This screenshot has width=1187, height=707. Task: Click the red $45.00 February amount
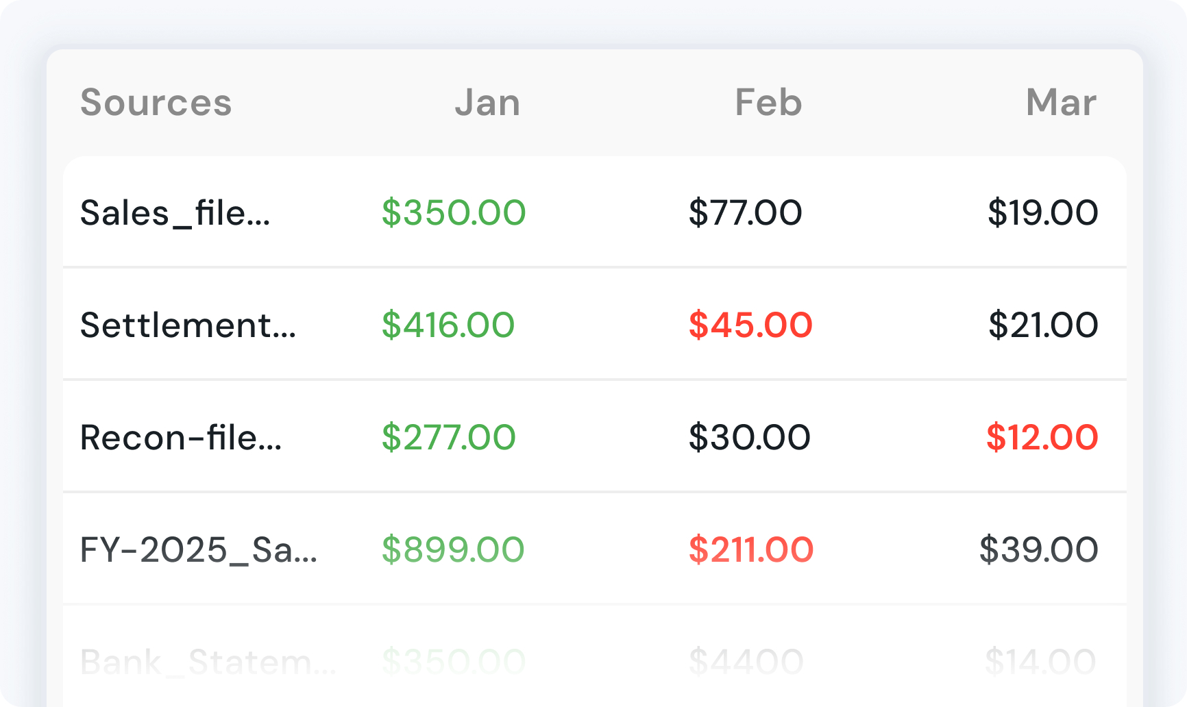pyautogui.click(x=750, y=325)
